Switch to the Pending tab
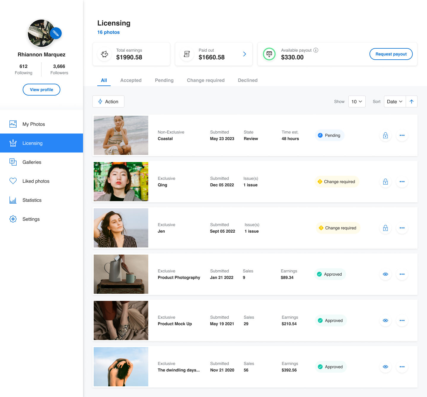This screenshot has width=427, height=397. (164, 80)
